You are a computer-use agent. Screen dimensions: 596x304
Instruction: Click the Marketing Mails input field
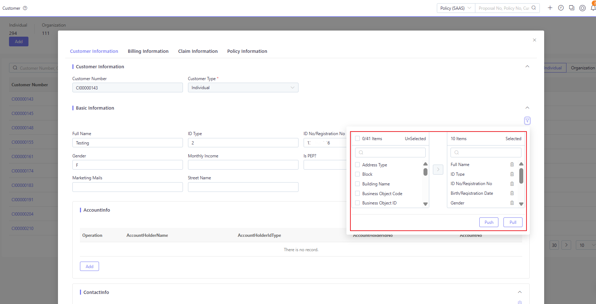[127, 187]
